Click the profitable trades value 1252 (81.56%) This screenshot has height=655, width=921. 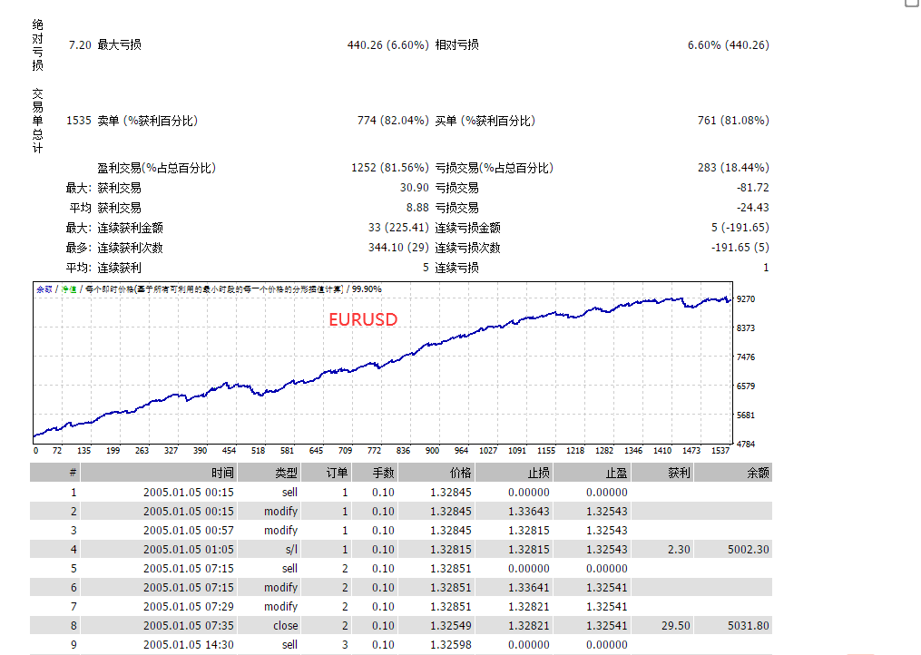[x=390, y=168]
